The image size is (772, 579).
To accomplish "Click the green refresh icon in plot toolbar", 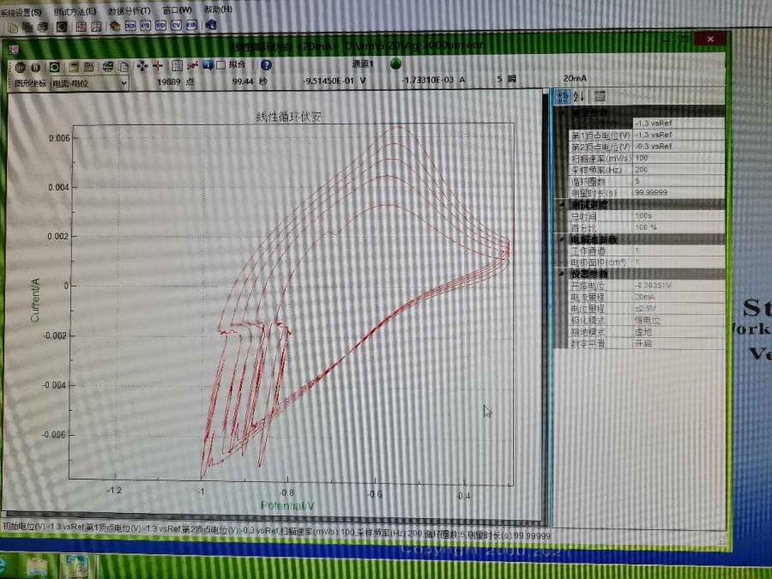I will click(54, 67).
